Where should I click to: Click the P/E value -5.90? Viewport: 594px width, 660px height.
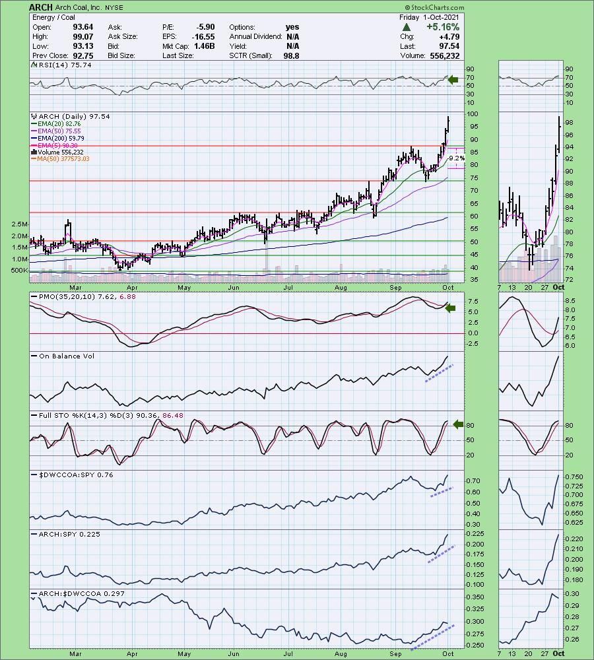[205, 27]
